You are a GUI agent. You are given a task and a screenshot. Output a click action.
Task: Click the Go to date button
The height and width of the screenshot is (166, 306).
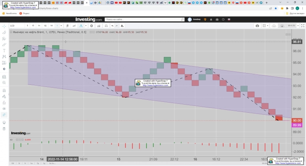coord(52,163)
